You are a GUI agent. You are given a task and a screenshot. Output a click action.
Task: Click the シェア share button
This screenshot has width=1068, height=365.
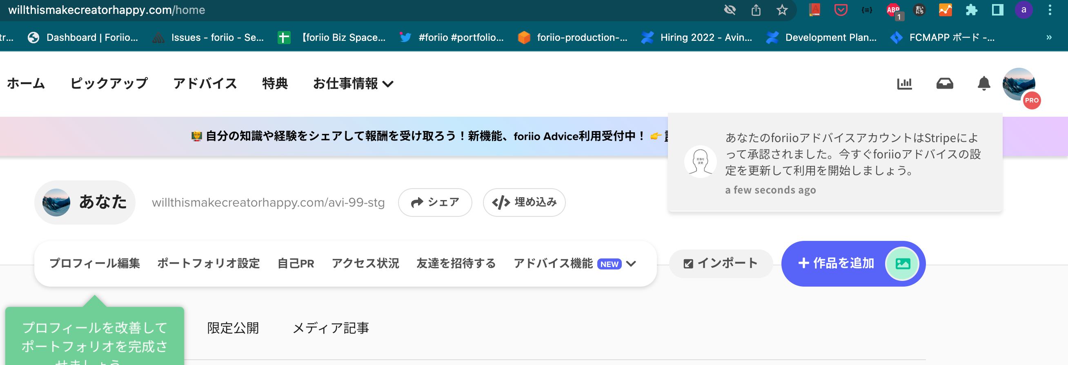(435, 203)
